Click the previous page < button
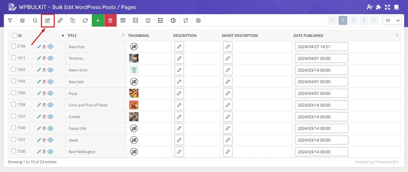408x172 pixels. pyautogui.click(x=332, y=20)
